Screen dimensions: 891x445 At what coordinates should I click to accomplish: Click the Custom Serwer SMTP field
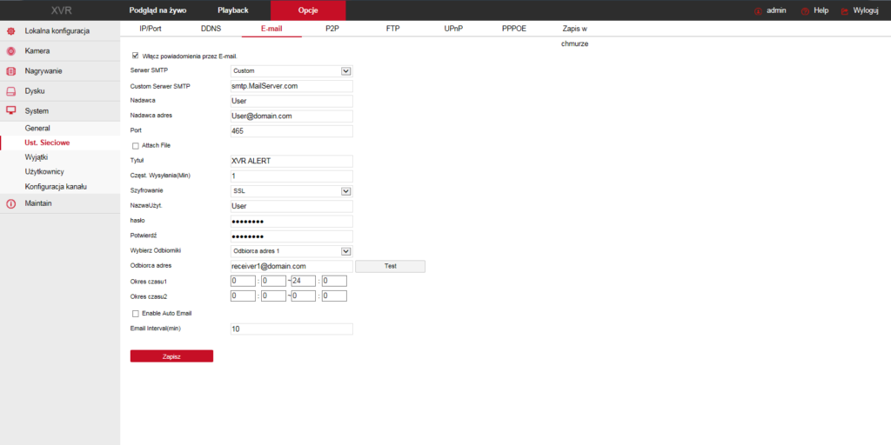click(291, 86)
